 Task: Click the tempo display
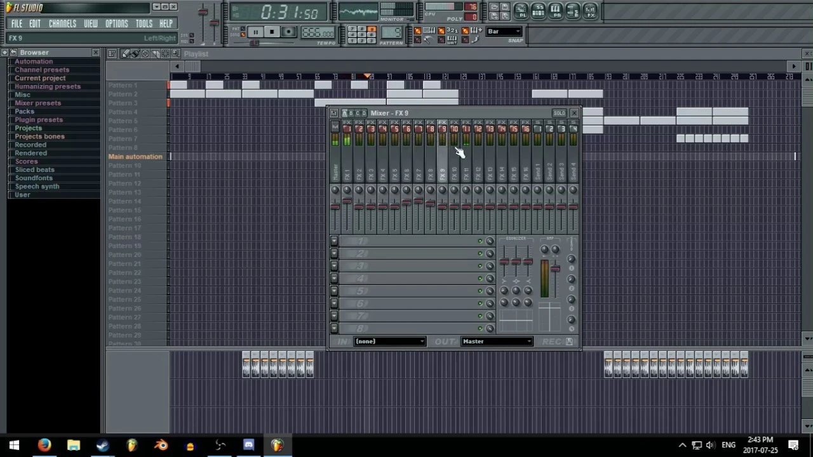(x=318, y=32)
